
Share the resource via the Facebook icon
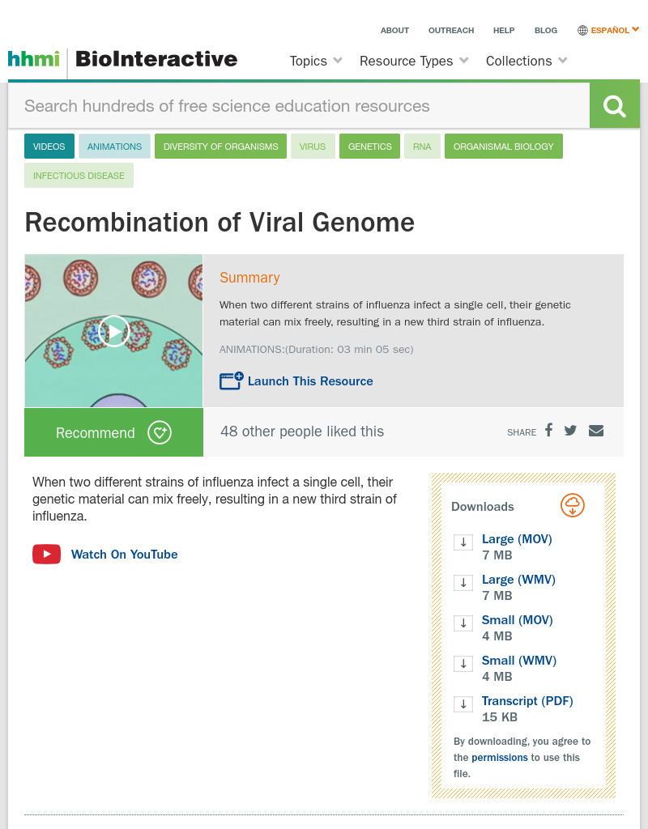pos(548,431)
